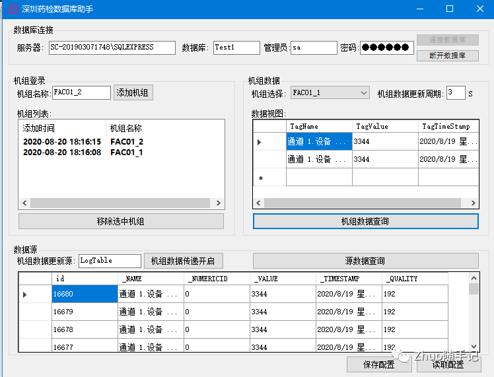Click the 保存配置 button
Image resolution: width=494 pixels, height=377 pixels.
[x=378, y=364]
